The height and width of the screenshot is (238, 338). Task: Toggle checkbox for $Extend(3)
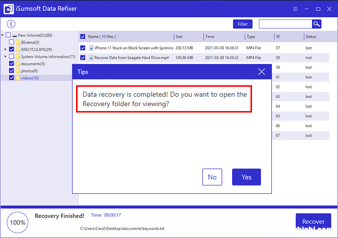click(11, 42)
